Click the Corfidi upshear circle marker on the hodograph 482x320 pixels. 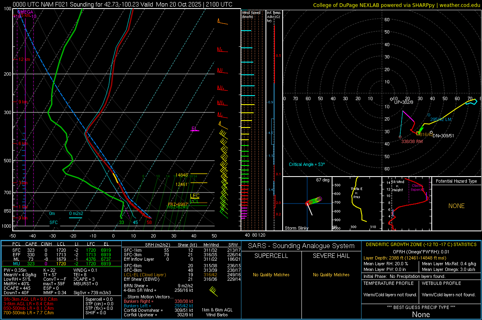click(391, 99)
